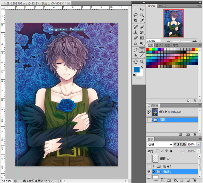Select the Brush tool
Screen dimensions: 203x183
click(142, 27)
